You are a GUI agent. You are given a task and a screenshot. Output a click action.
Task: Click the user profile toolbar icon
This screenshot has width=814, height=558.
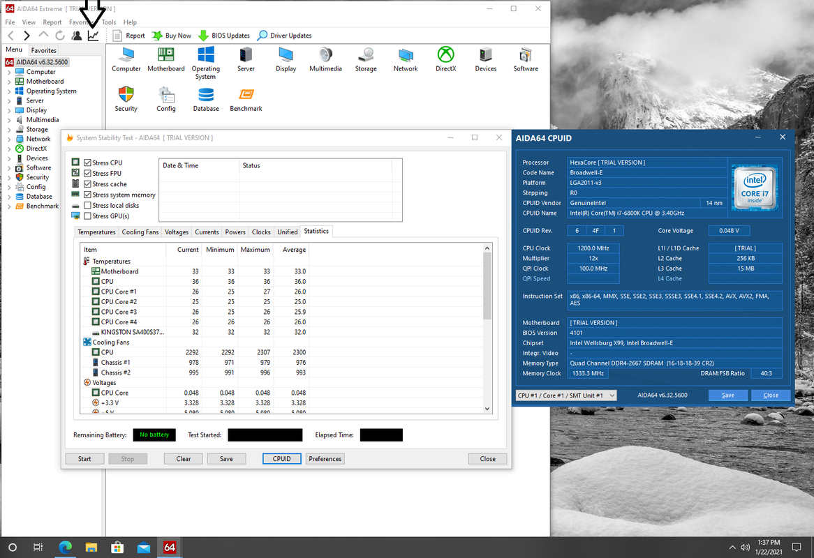coord(77,36)
